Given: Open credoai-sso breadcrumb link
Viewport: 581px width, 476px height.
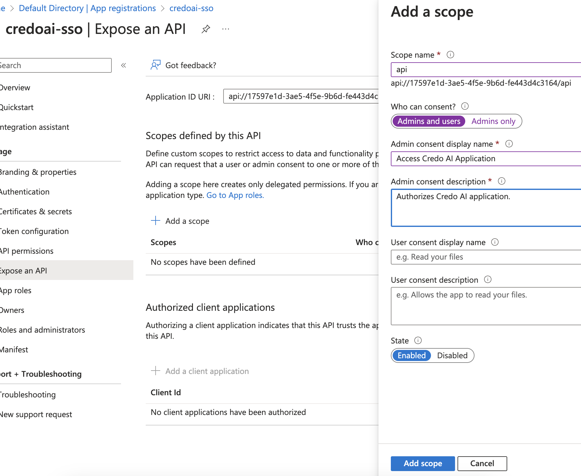Looking at the screenshot, I should pyautogui.click(x=191, y=8).
